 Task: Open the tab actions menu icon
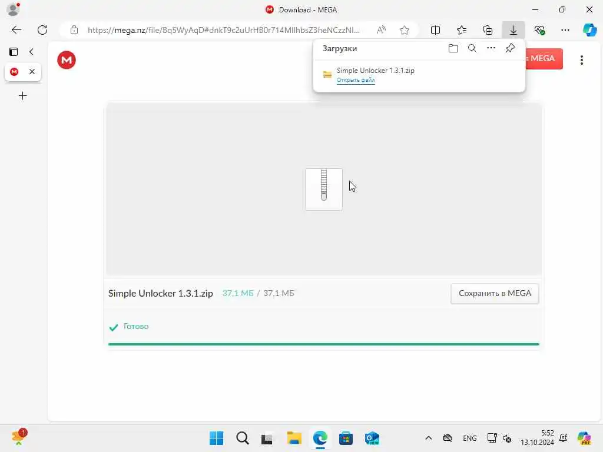tap(14, 52)
